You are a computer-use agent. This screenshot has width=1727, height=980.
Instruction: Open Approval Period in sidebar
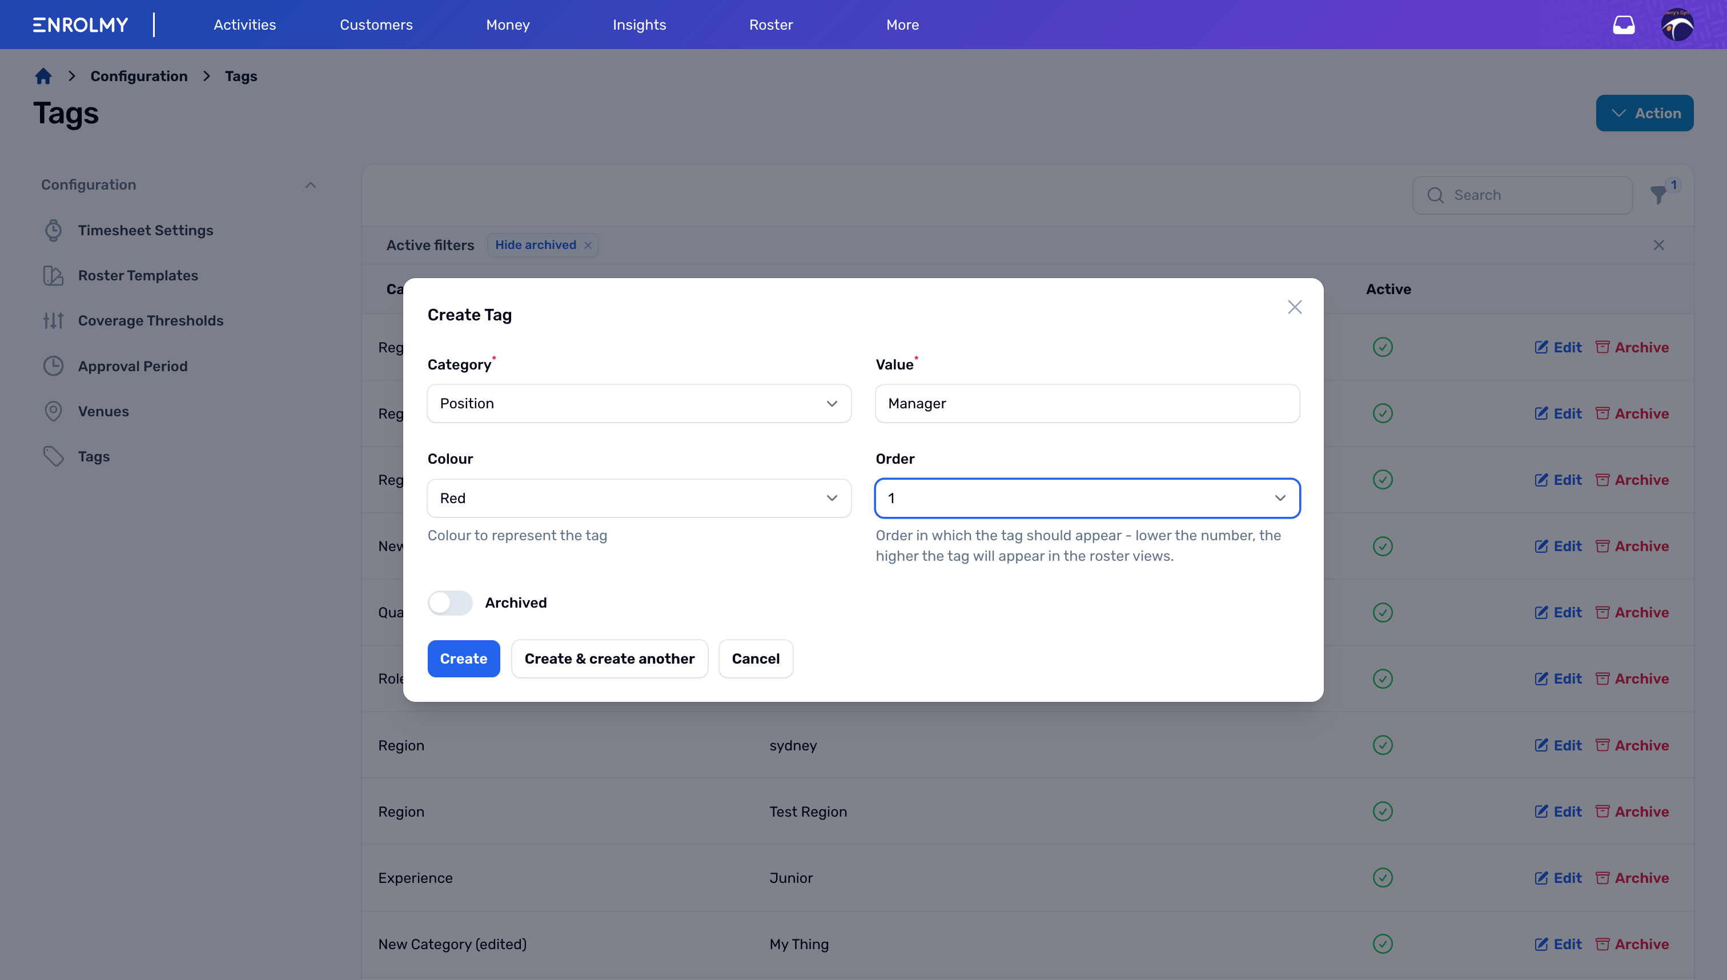tap(132, 366)
